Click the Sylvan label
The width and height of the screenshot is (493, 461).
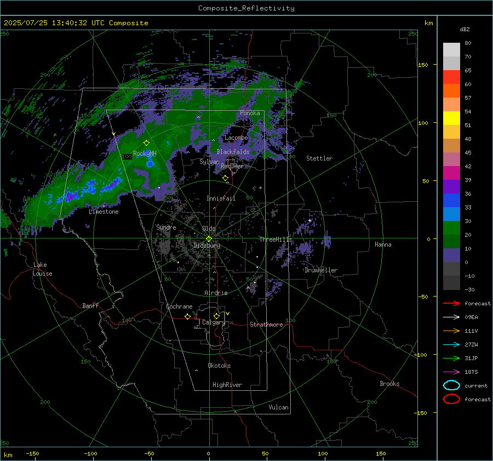[209, 162]
